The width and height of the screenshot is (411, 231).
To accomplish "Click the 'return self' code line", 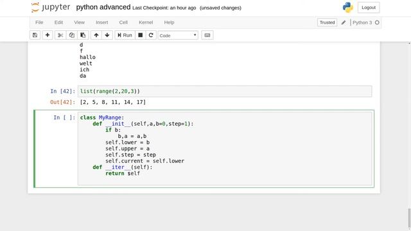I will 123,173.
